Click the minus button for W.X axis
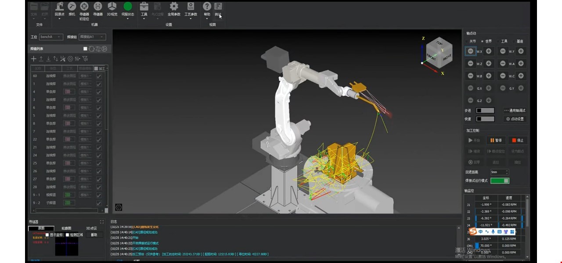 point(470,51)
